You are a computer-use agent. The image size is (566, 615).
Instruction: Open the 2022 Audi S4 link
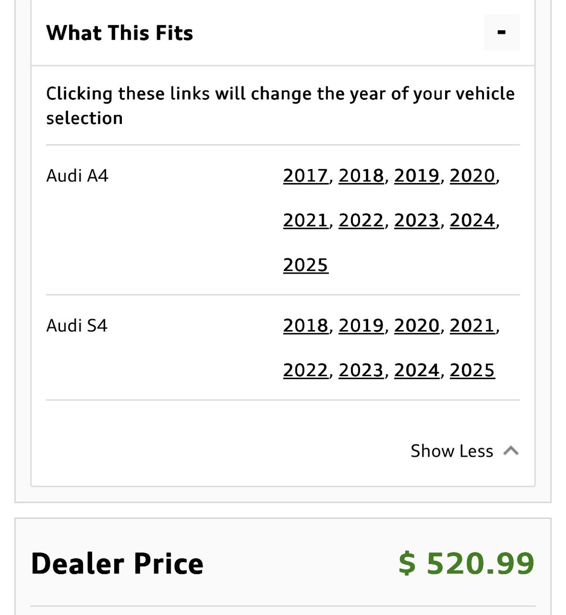coord(305,370)
